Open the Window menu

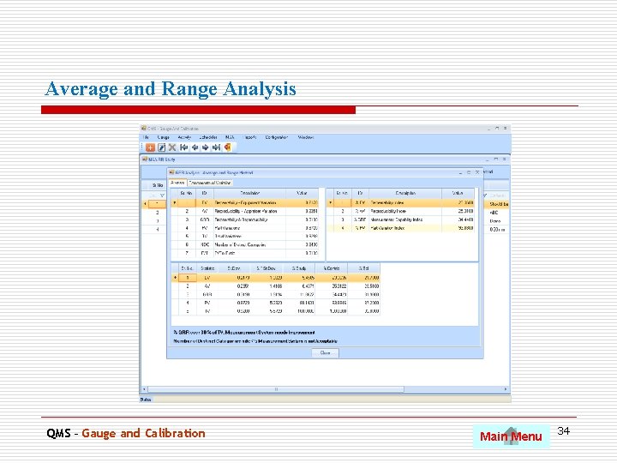(x=305, y=137)
